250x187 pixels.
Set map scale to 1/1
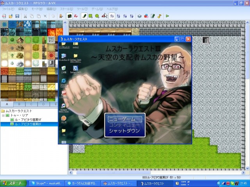pos(112,16)
